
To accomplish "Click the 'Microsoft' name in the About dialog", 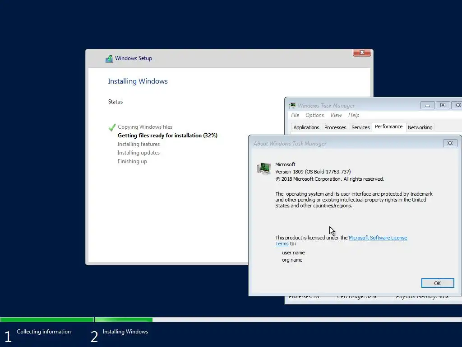I will coord(285,164).
